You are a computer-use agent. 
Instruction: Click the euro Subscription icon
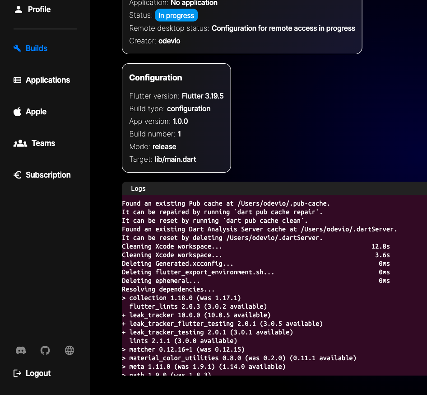coord(18,175)
